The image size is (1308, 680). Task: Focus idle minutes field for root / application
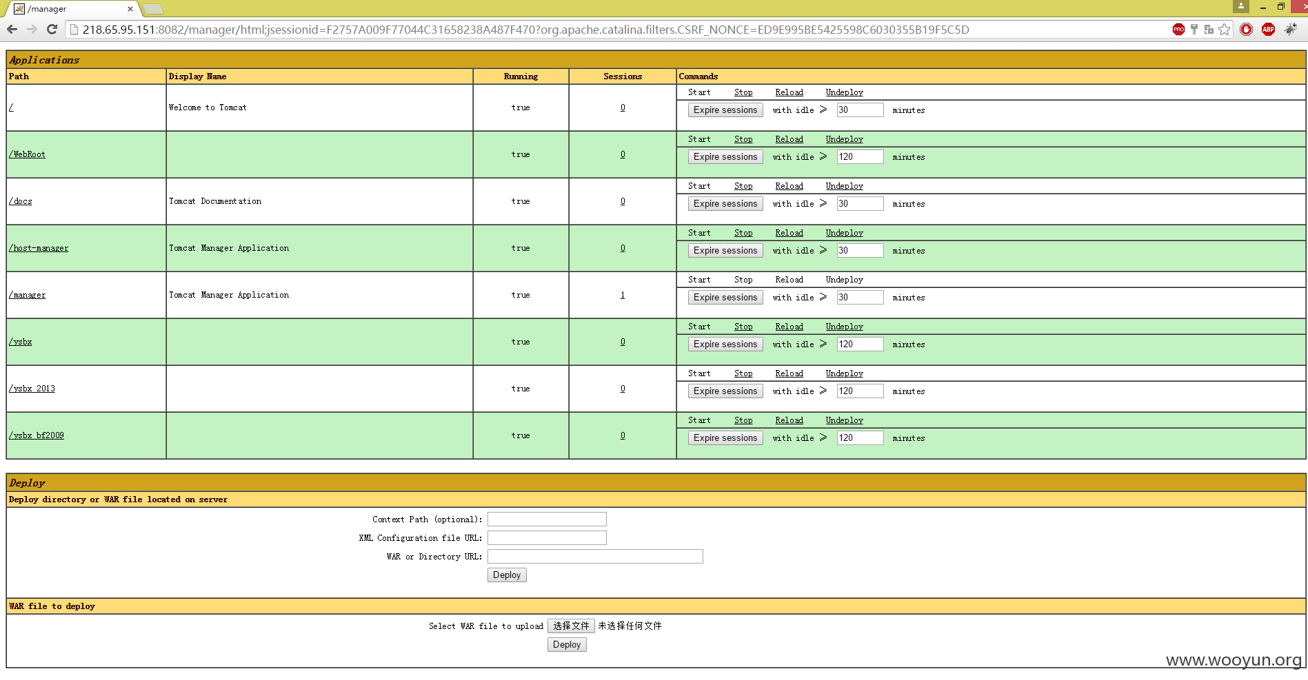point(860,110)
